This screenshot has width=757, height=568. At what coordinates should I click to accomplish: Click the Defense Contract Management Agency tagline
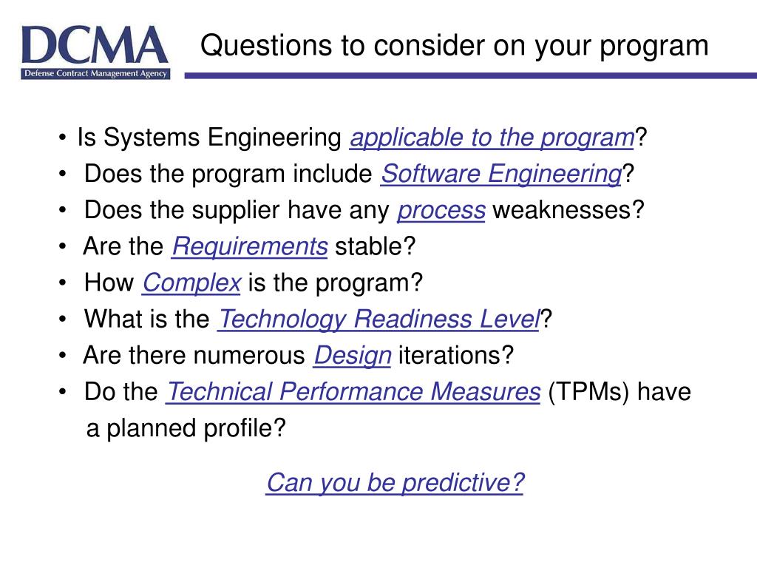coord(95,73)
